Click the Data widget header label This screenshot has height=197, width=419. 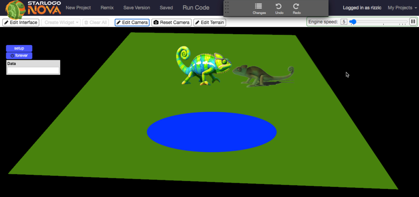(12, 64)
